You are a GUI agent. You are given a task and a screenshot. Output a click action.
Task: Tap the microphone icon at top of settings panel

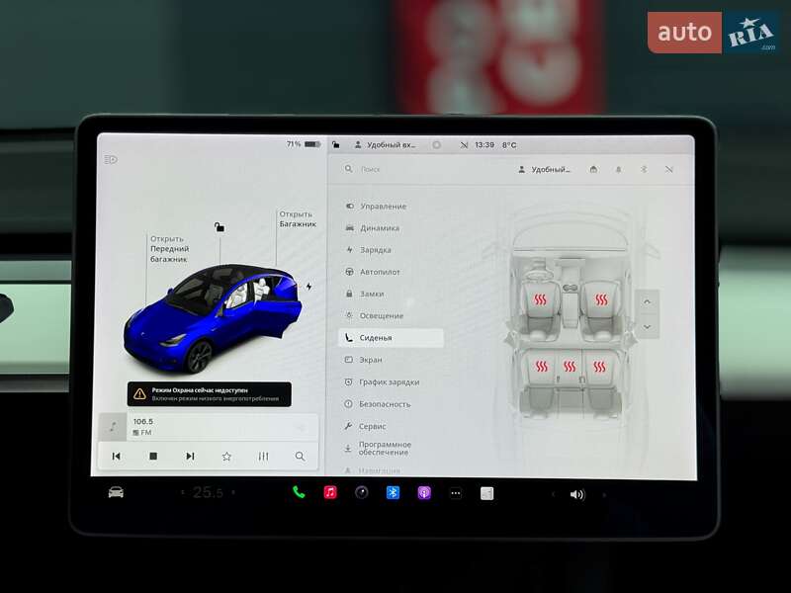618,169
